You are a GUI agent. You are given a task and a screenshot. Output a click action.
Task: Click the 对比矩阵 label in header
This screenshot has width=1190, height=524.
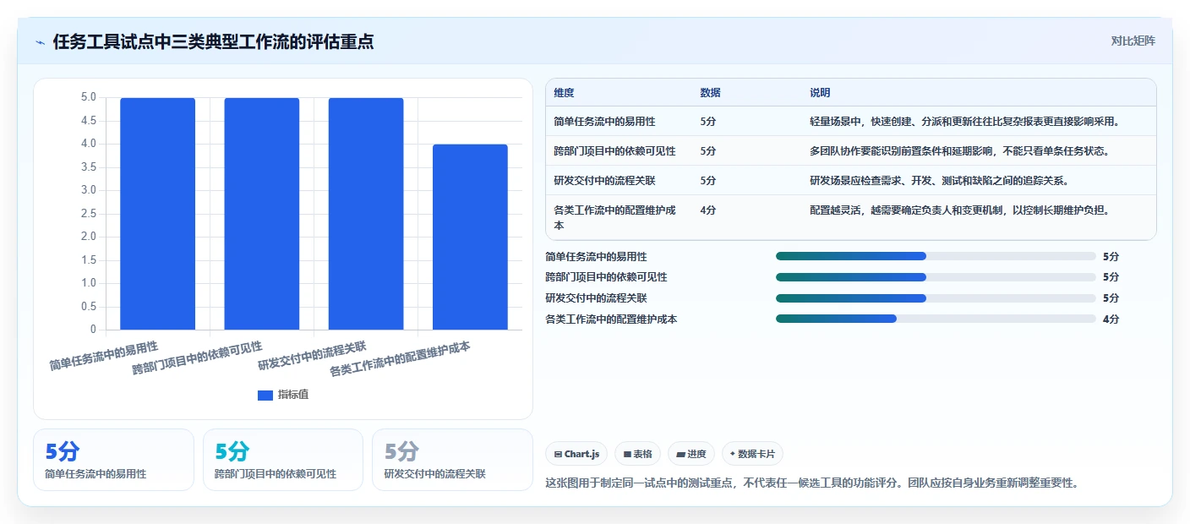tap(1133, 41)
